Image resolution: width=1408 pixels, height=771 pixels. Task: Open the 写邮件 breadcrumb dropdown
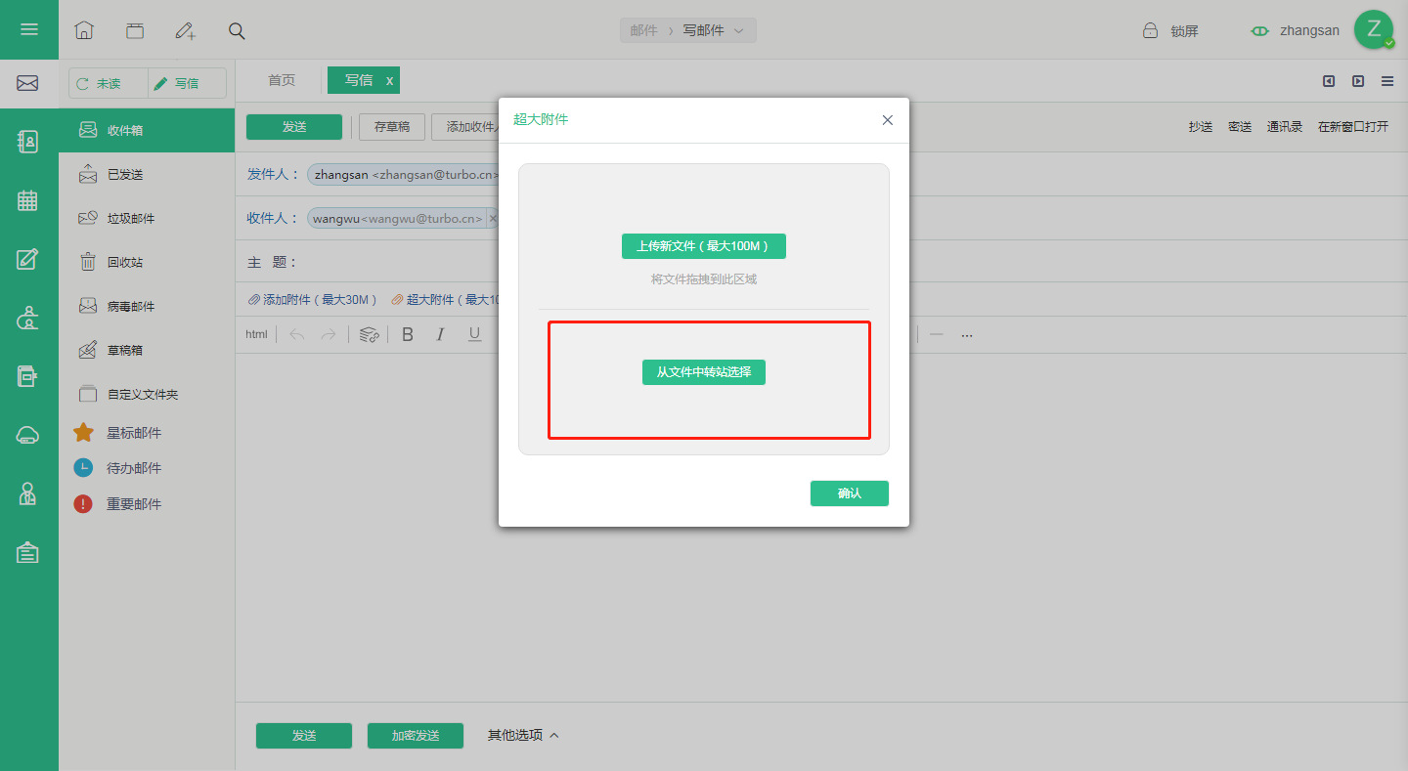tap(713, 30)
